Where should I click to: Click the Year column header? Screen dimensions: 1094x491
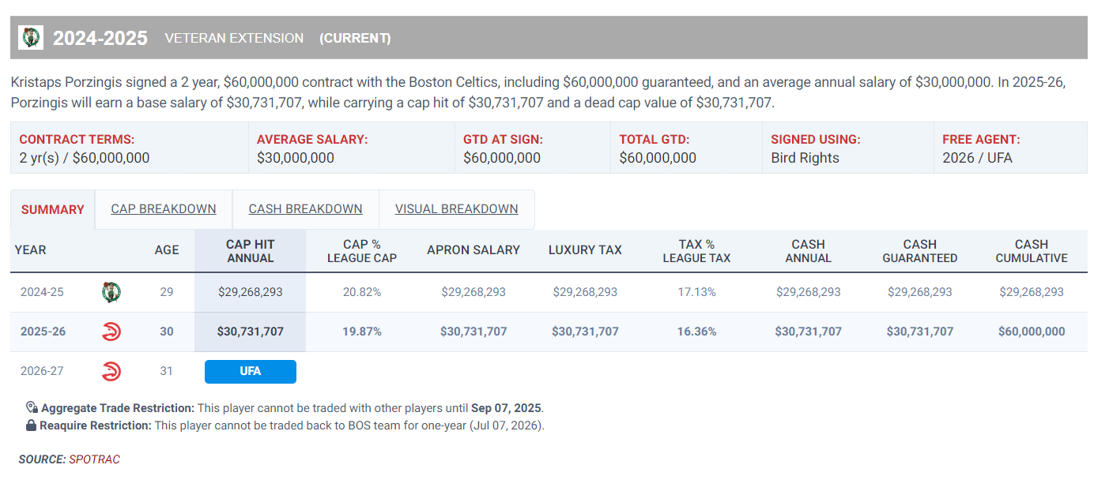tap(31, 250)
